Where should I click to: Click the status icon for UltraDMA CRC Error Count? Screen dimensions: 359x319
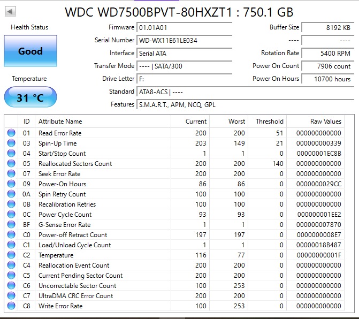click(x=11, y=295)
